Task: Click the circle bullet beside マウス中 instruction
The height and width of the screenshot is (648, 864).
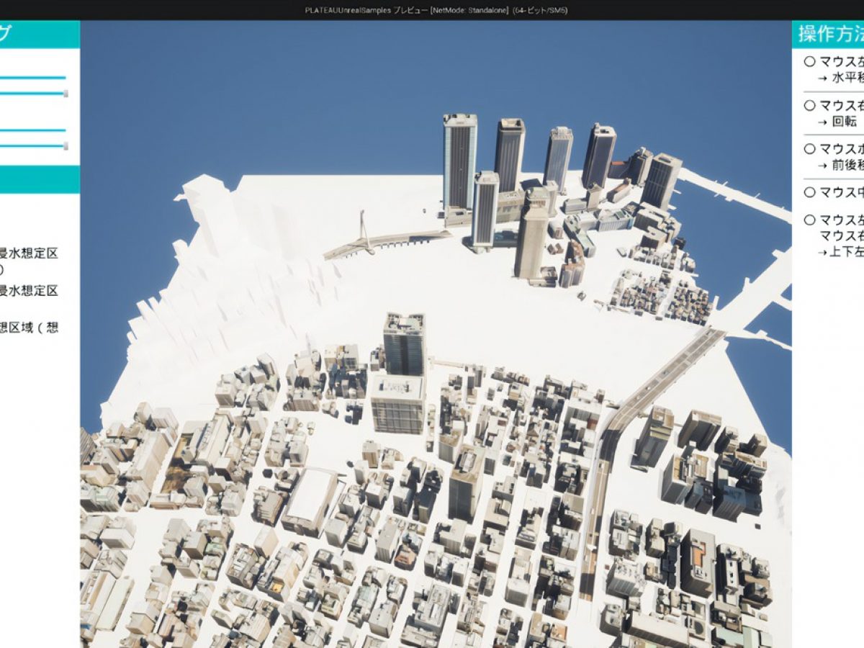Action: [x=810, y=192]
